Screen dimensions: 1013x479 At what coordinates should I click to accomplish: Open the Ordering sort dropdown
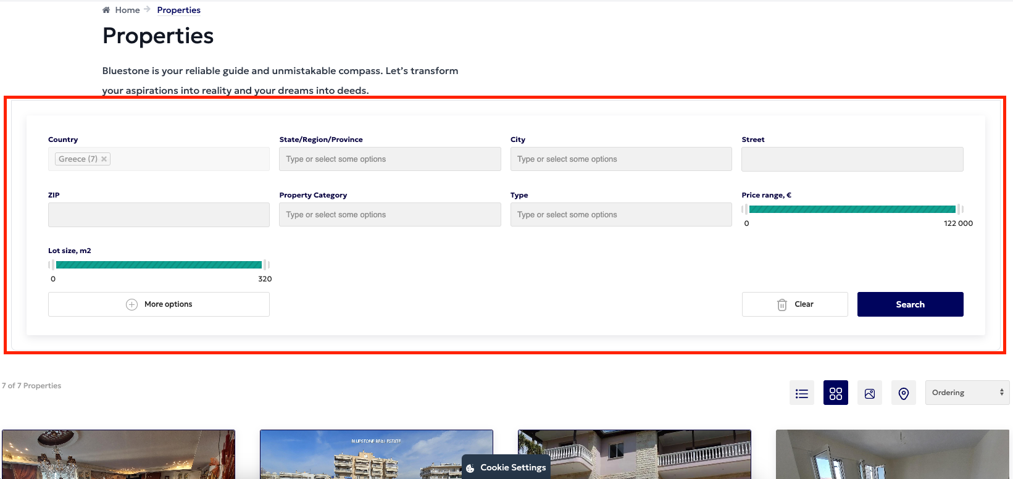(x=967, y=393)
